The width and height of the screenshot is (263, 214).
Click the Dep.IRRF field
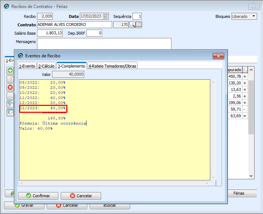tap(94, 33)
